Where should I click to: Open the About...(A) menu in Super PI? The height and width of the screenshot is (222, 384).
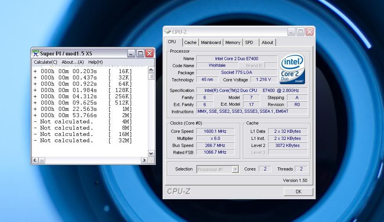[73, 62]
